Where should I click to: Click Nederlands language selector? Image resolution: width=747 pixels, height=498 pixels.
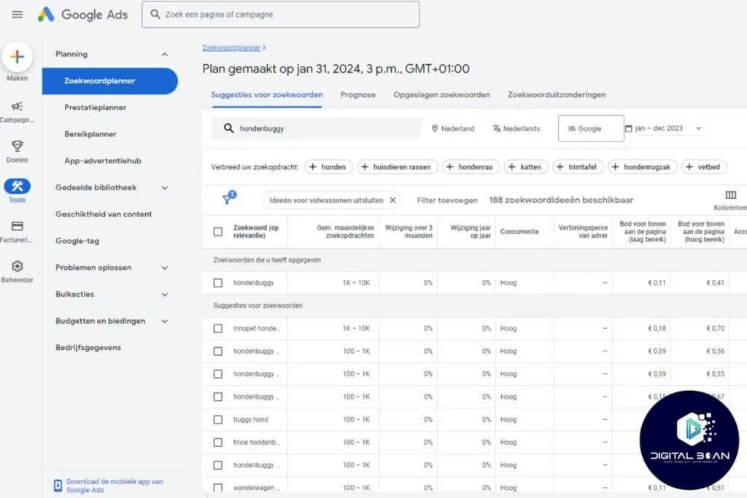point(516,128)
